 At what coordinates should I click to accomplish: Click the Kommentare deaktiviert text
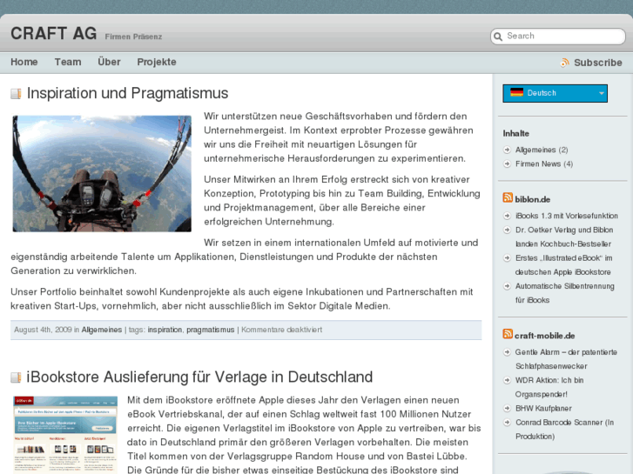coord(282,330)
